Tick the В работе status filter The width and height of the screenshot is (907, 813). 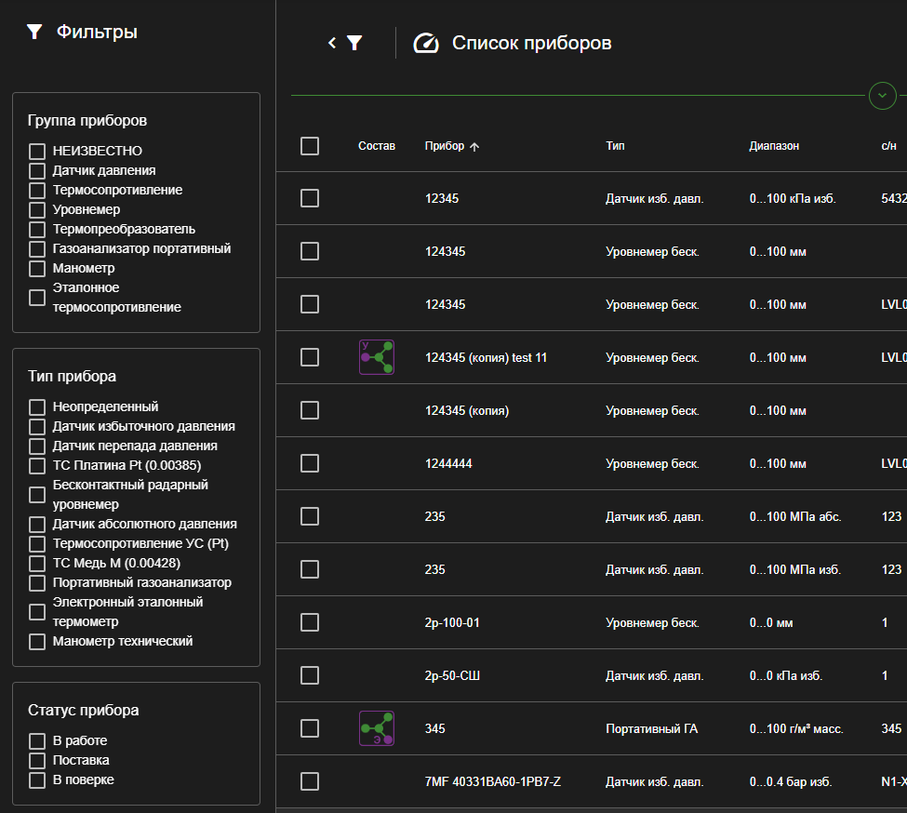(x=37, y=741)
